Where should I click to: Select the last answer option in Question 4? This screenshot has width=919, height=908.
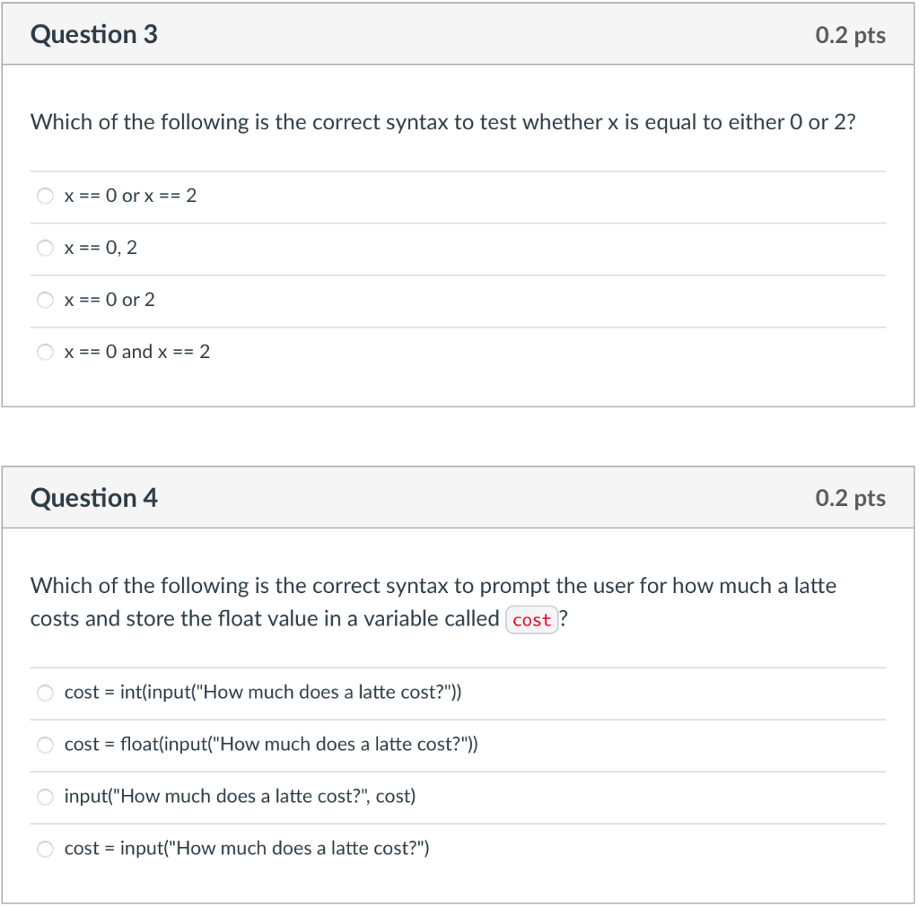pos(45,849)
